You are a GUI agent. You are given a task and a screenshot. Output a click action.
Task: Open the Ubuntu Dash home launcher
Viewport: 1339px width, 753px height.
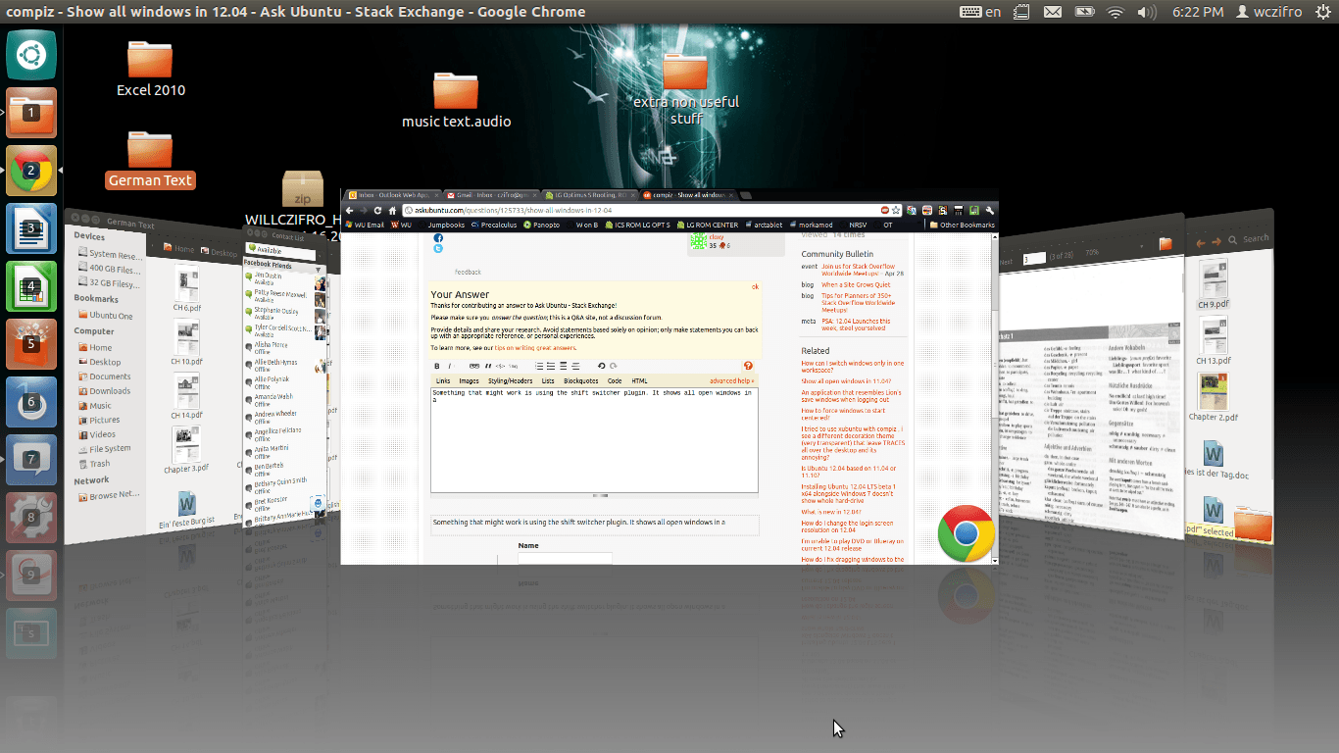click(x=31, y=55)
